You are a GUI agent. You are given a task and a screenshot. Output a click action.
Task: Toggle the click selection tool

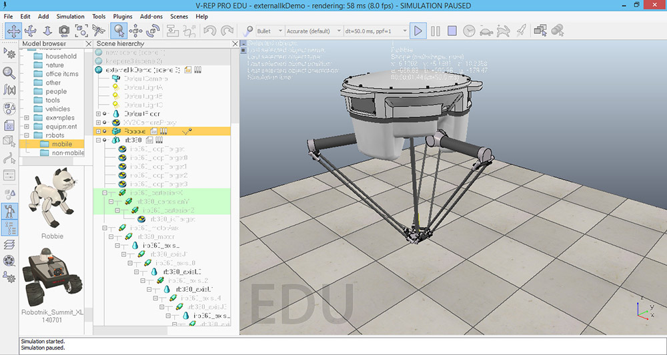pos(119,31)
